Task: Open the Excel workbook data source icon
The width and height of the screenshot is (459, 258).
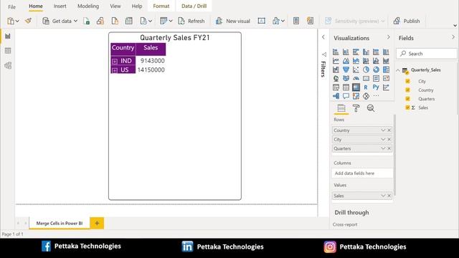Action: (86, 21)
